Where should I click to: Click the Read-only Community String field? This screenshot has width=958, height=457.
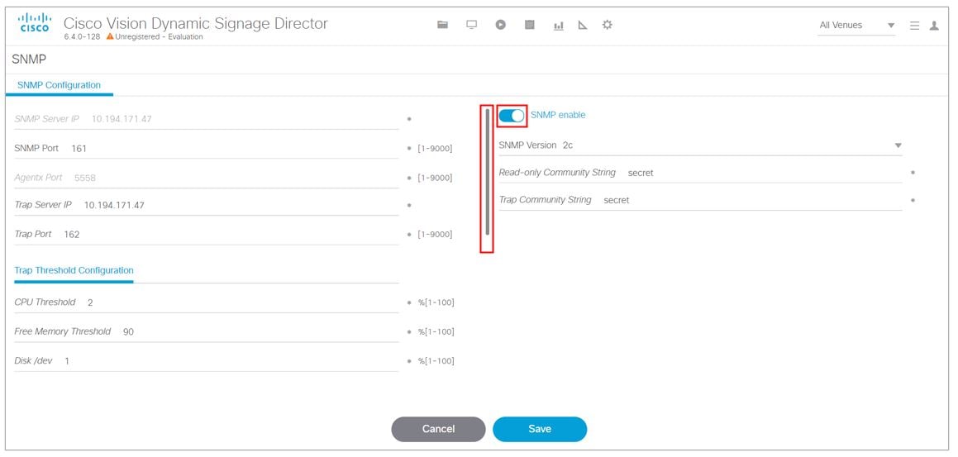point(700,173)
